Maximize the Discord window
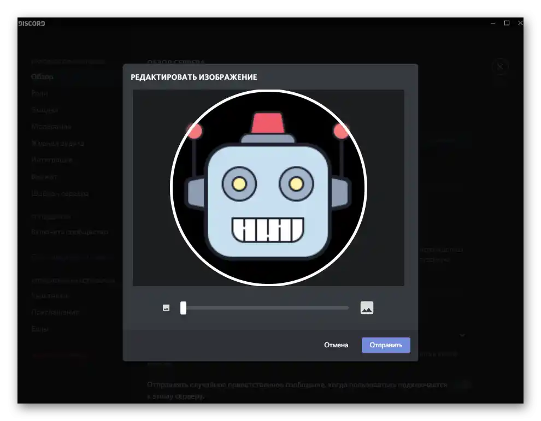 507,23
